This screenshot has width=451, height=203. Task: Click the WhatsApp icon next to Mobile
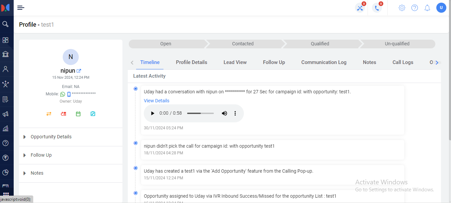[x=62, y=94]
